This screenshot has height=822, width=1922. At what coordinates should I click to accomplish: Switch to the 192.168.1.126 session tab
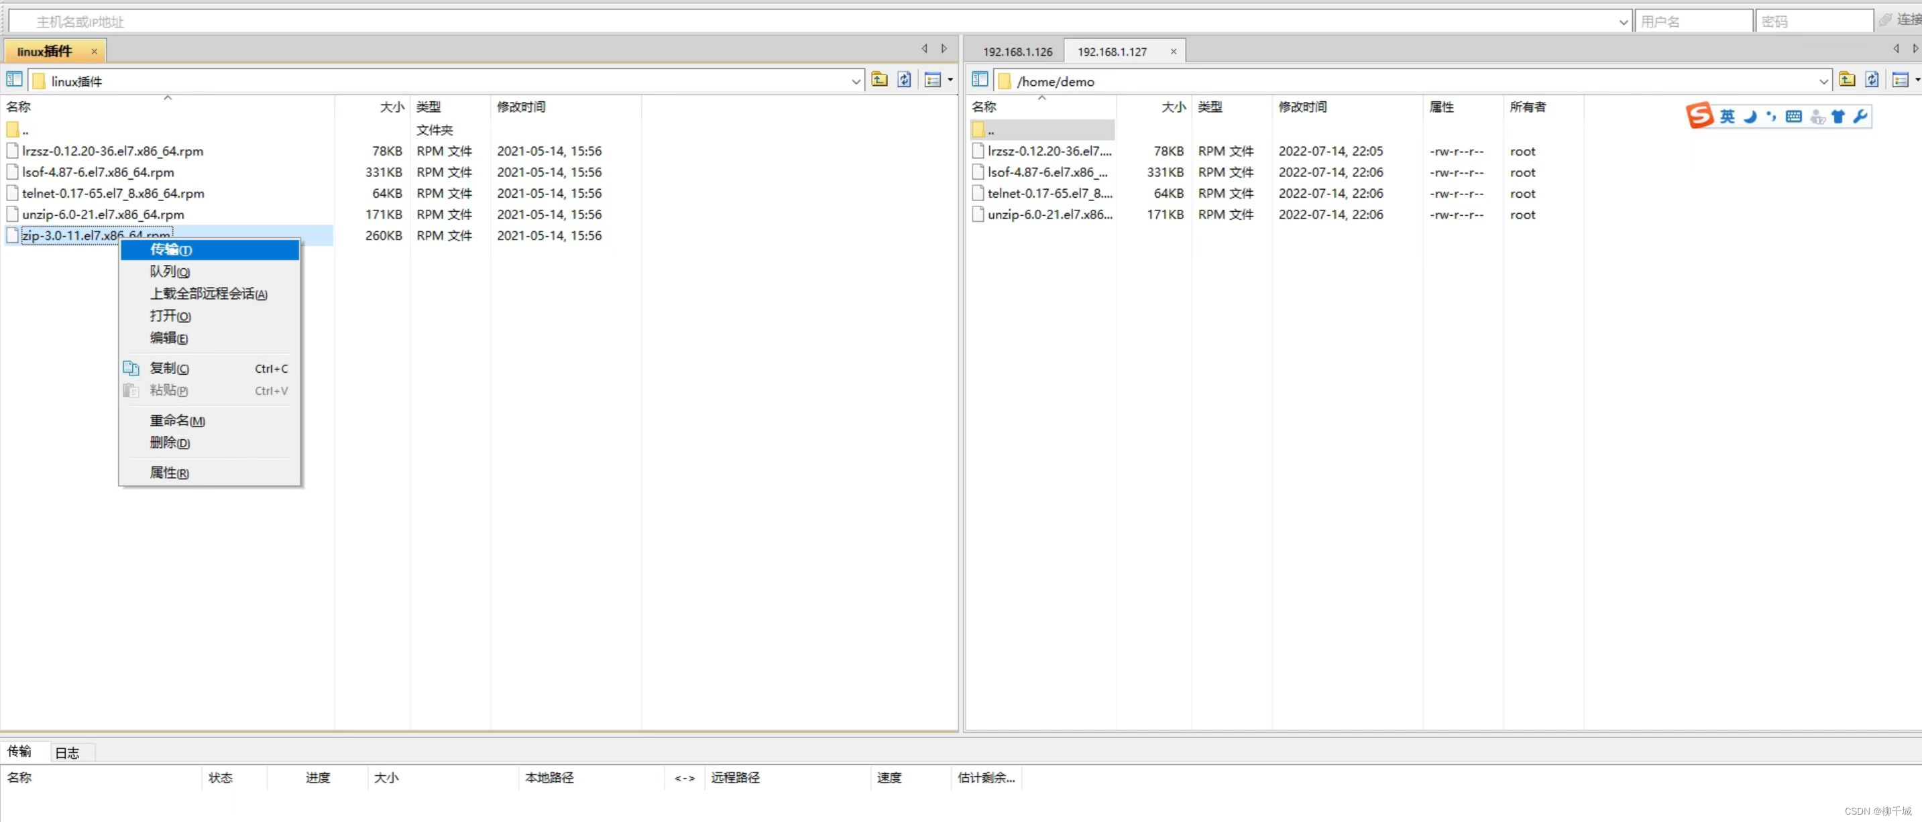[1017, 52]
